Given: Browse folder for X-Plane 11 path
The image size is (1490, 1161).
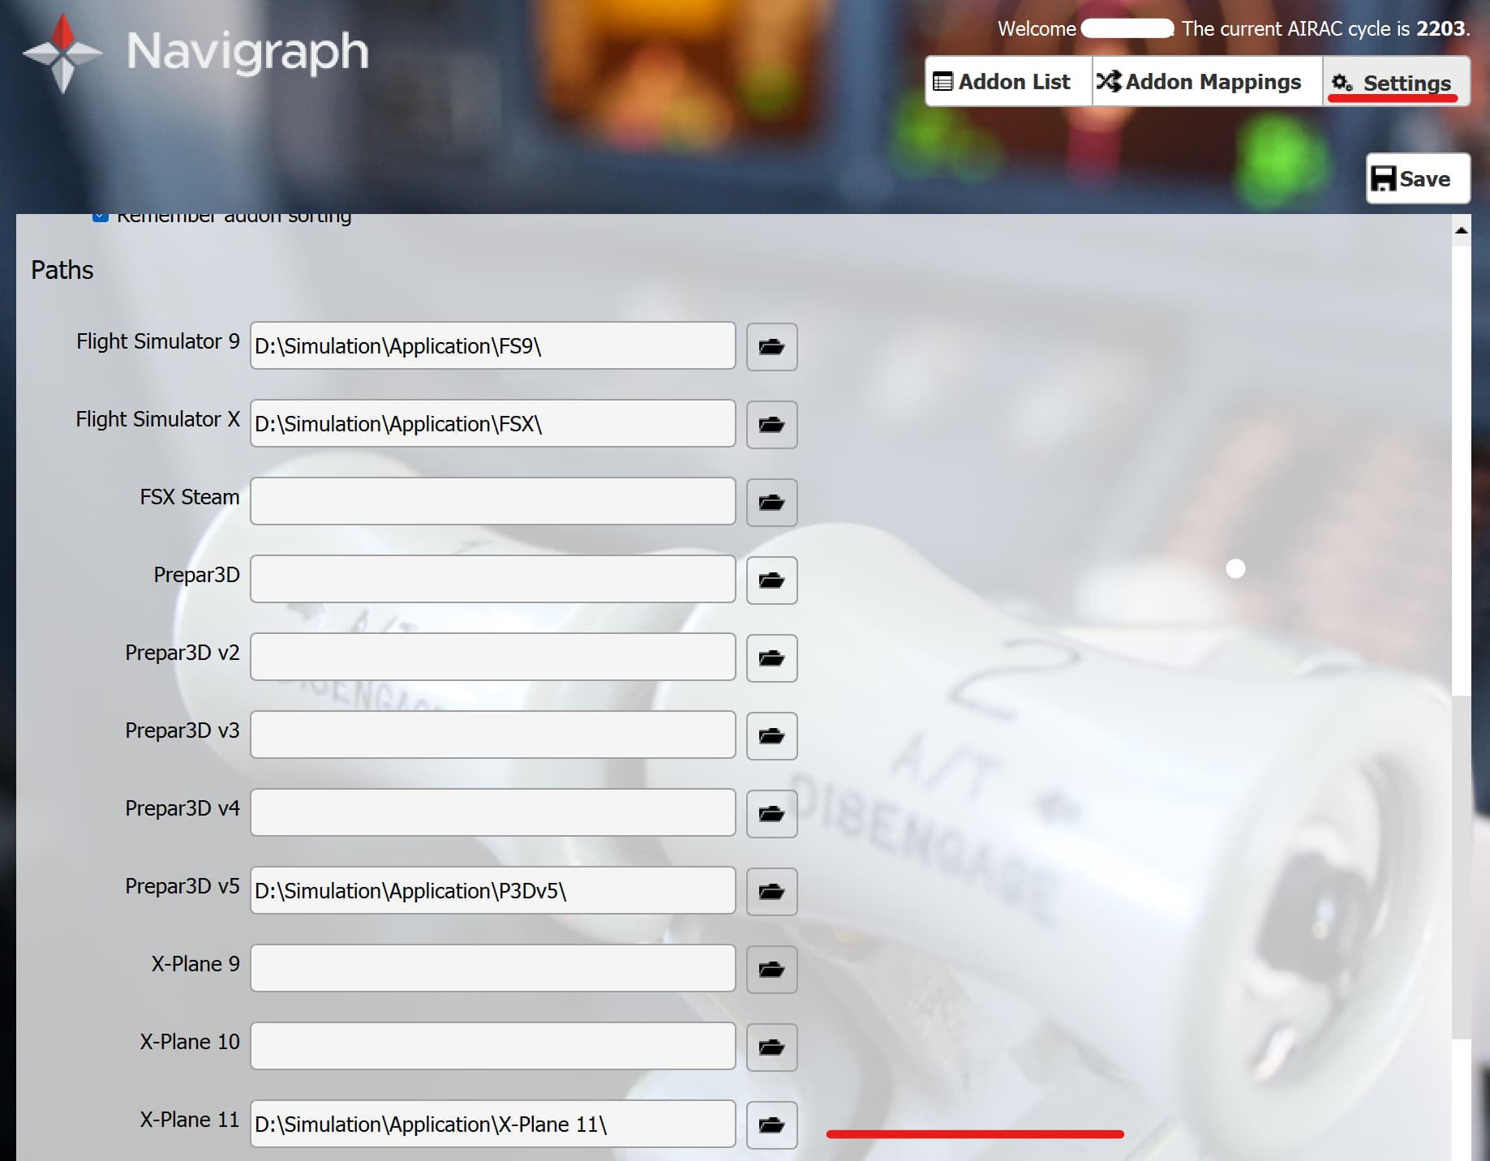Looking at the screenshot, I should [771, 1125].
